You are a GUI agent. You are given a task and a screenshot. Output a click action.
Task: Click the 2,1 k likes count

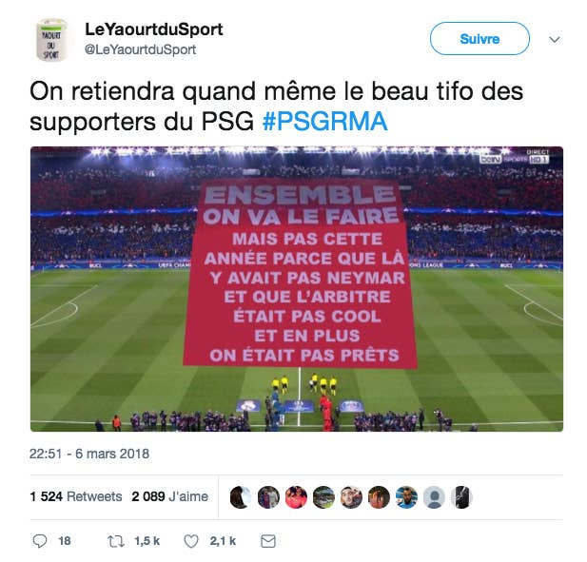coord(223,541)
